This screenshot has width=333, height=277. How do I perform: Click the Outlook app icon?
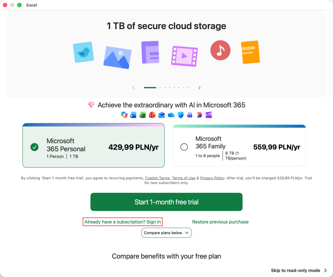162,115
